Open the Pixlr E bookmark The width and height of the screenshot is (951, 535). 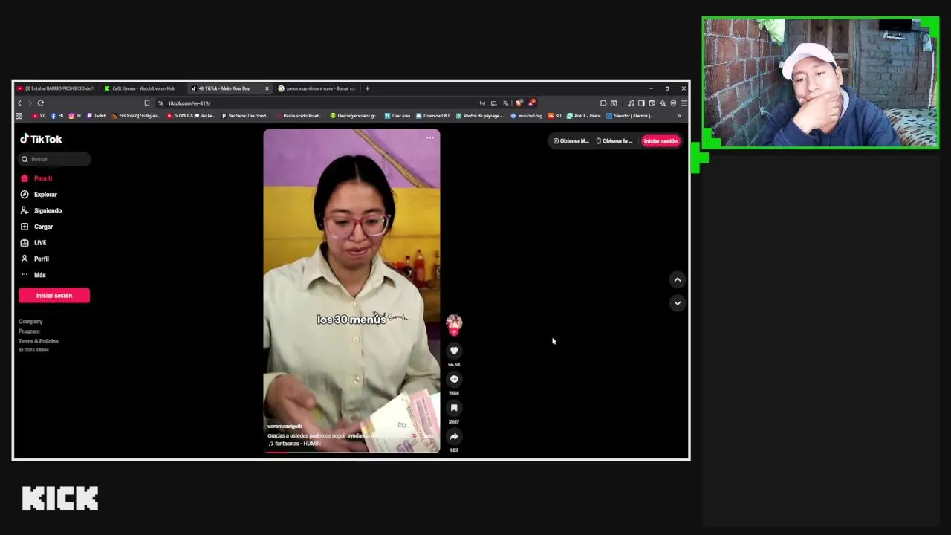pyautogui.click(x=583, y=116)
